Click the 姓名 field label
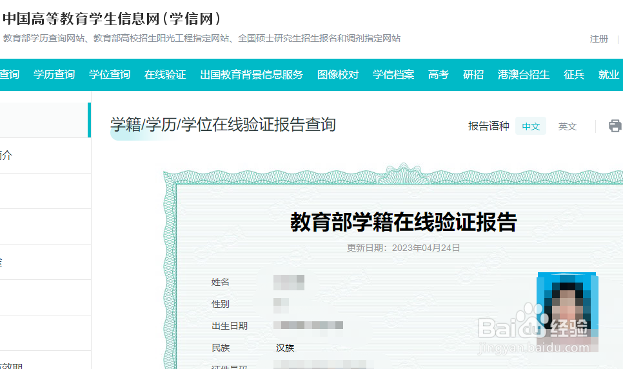This screenshot has width=623, height=369. point(220,282)
